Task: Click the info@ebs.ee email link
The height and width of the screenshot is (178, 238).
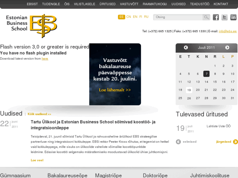Action: pyautogui.click(x=228, y=31)
